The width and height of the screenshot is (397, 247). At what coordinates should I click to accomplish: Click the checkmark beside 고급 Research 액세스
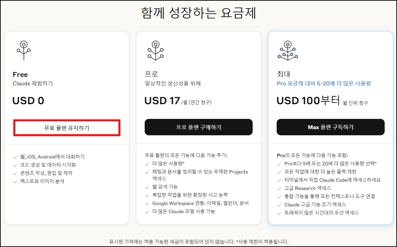278,188
